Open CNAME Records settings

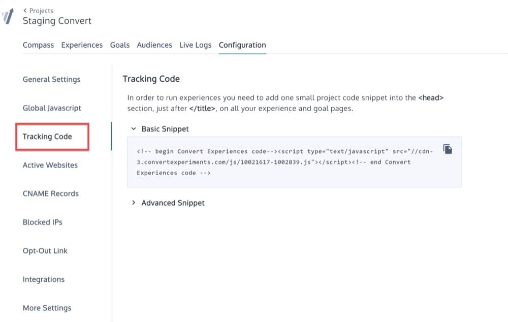click(x=50, y=194)
